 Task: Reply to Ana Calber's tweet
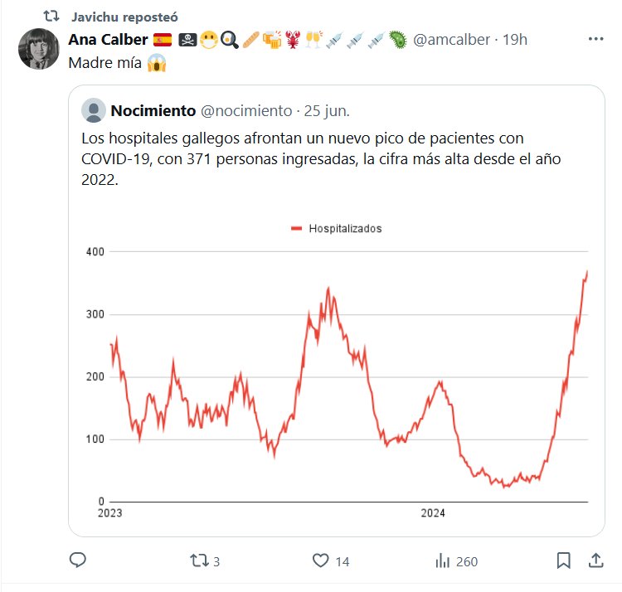pyautogui.click(x=78, y=561)
